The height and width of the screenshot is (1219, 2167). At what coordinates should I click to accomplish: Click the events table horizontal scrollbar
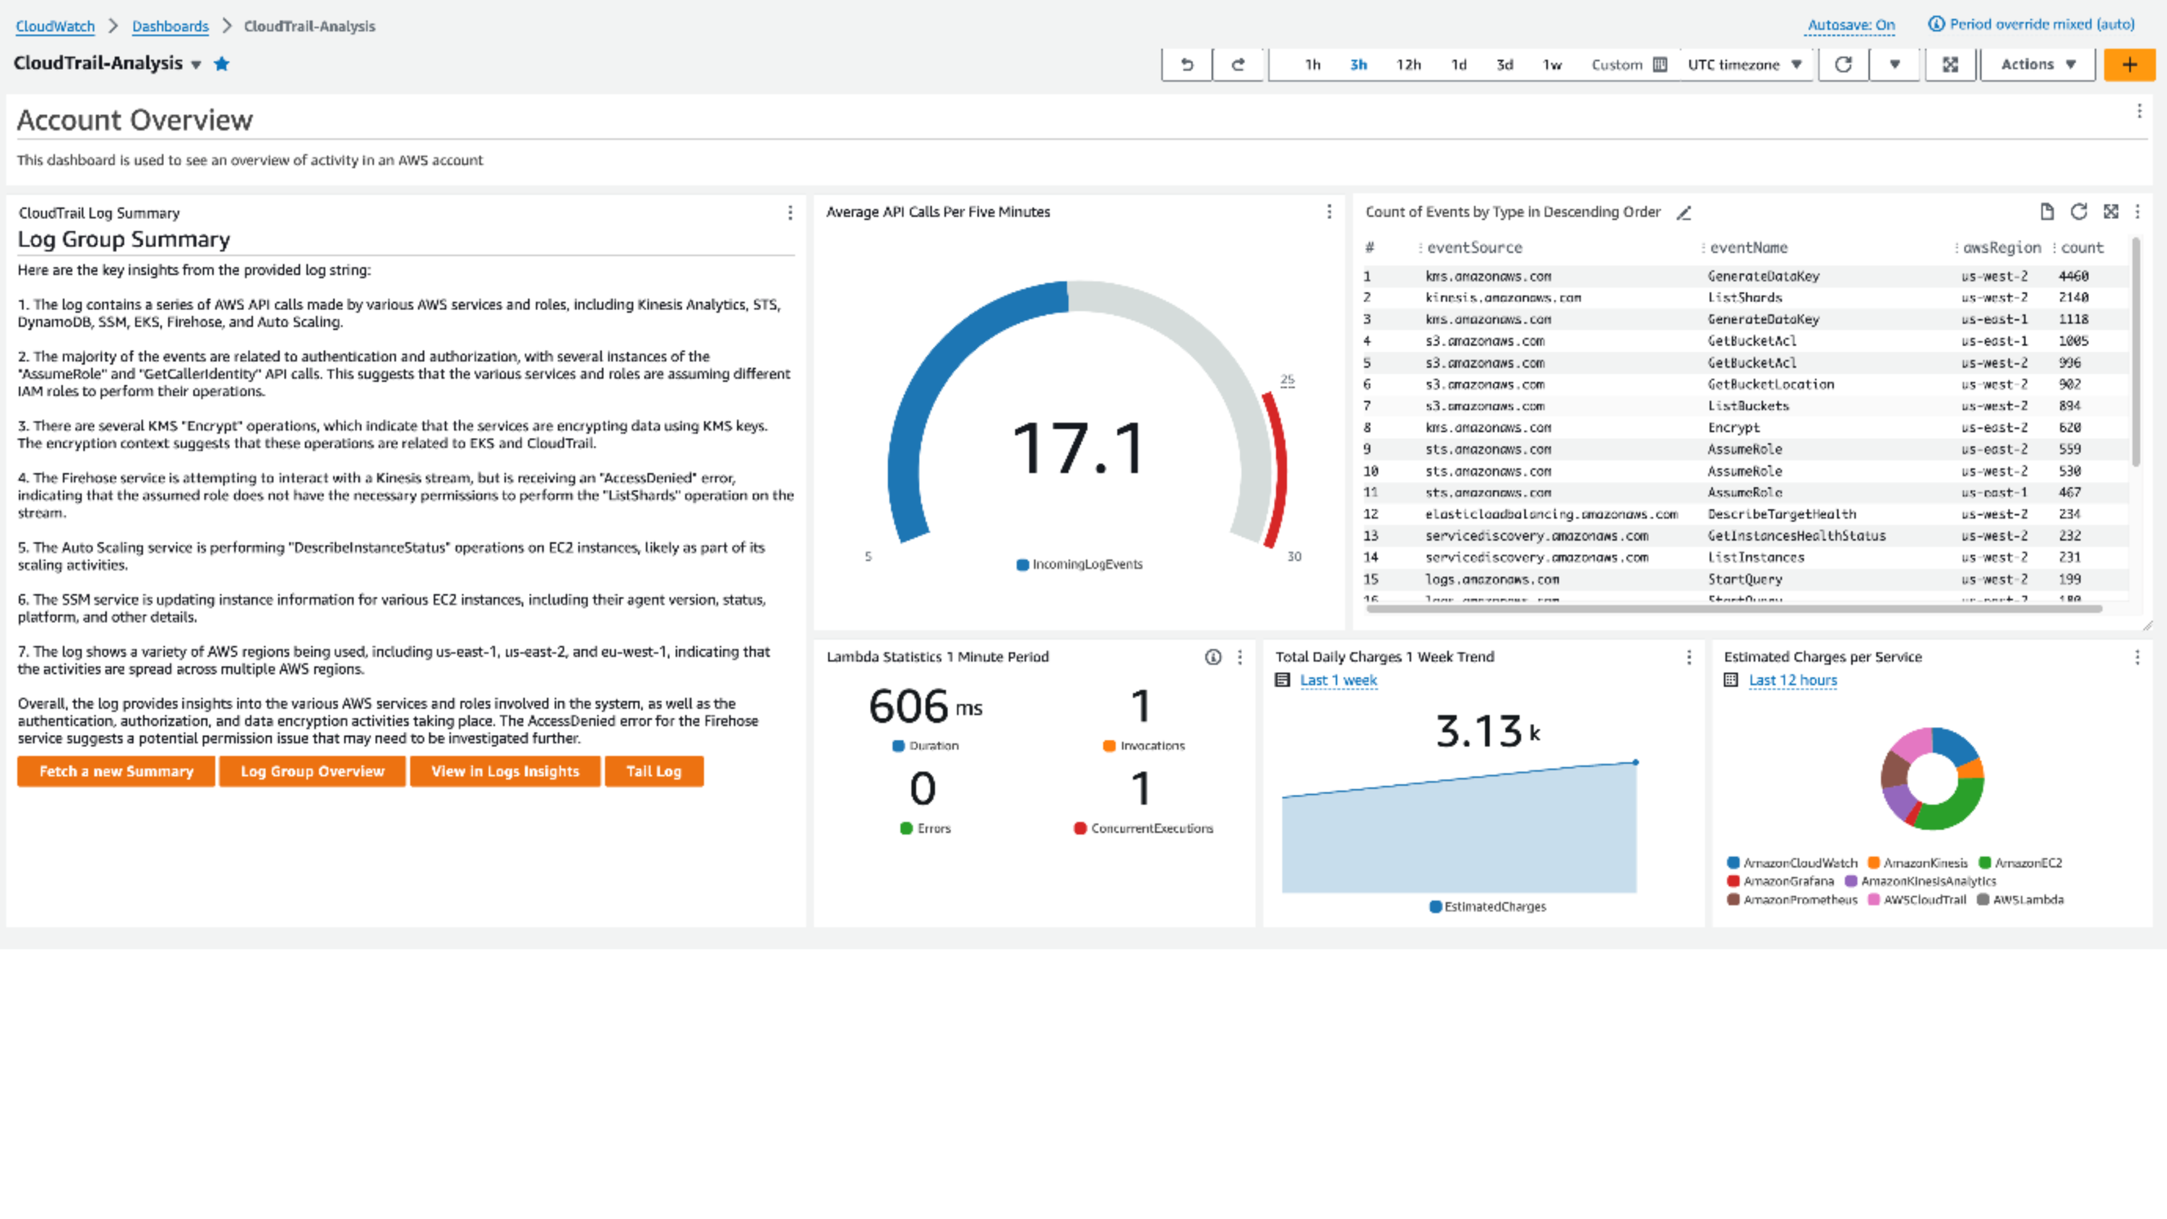pyautogui.click(x=1733, y=608)
